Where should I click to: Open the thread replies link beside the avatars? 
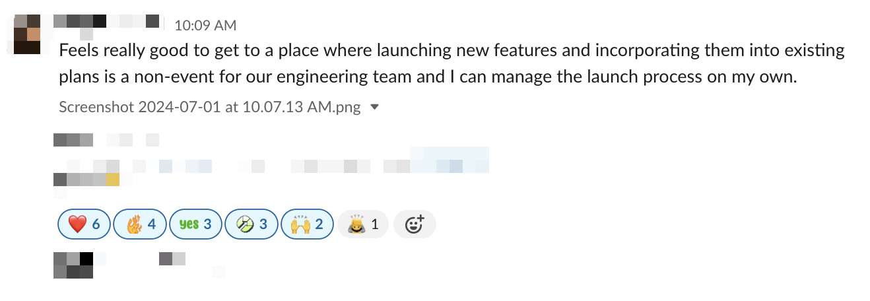[x=172, y=259]
